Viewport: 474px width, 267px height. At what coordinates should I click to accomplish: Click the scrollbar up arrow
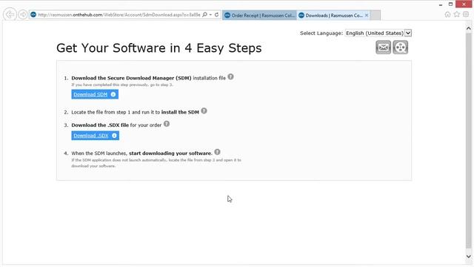pyautogui.click(x=469, y=28)
